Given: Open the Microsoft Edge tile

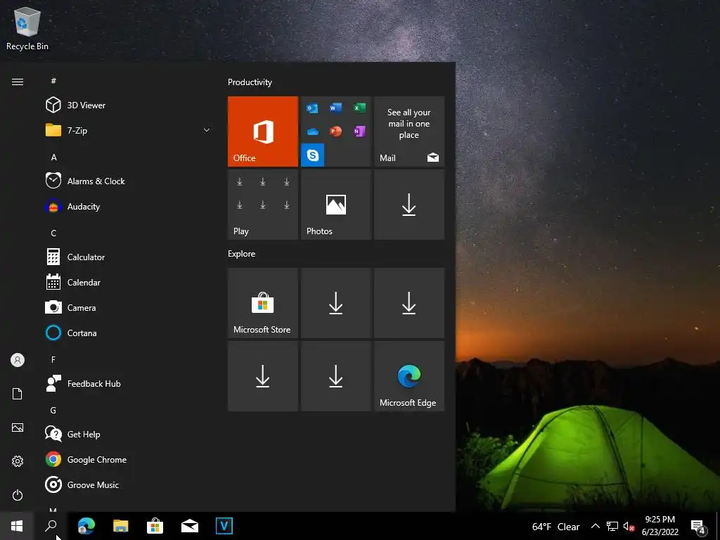Looking at the screenshot, I should 409,376.
